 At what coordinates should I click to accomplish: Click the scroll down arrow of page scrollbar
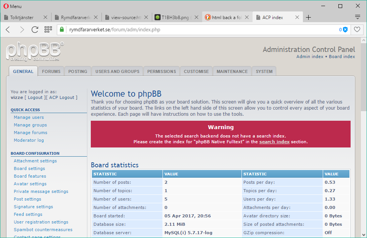tap(364, 235)
